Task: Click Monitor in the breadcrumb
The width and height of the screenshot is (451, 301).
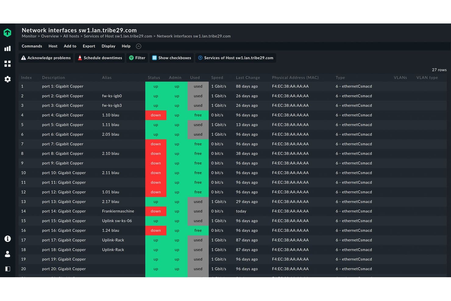Action: (29, 36)
